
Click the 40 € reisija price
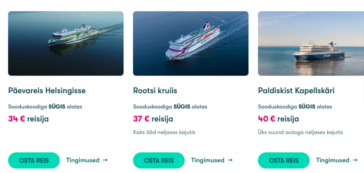pyautogui.click(x=278, y=119)
